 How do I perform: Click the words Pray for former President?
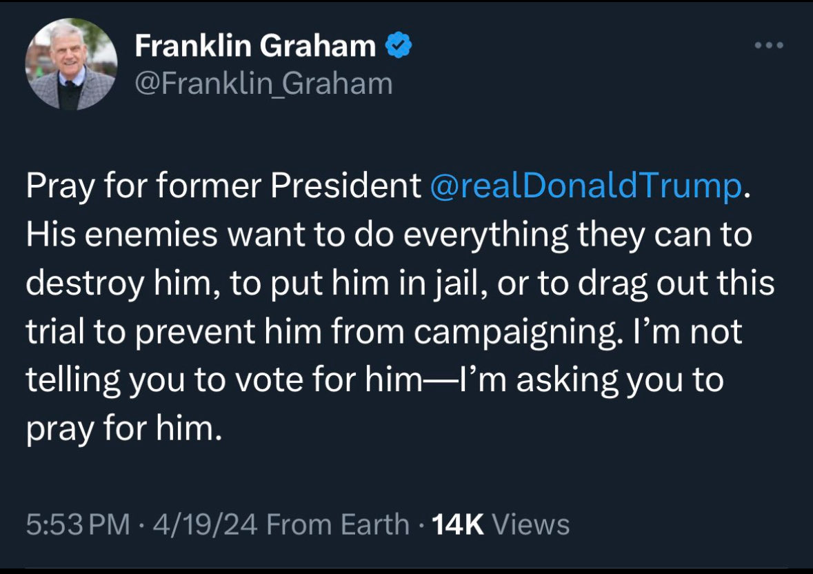223,186
